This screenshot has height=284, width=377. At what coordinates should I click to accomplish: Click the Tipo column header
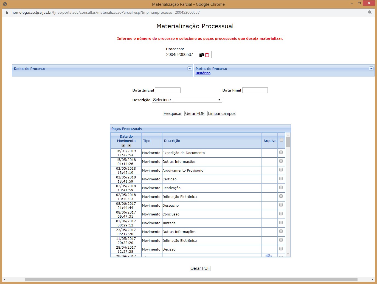(x=147, y=141)
